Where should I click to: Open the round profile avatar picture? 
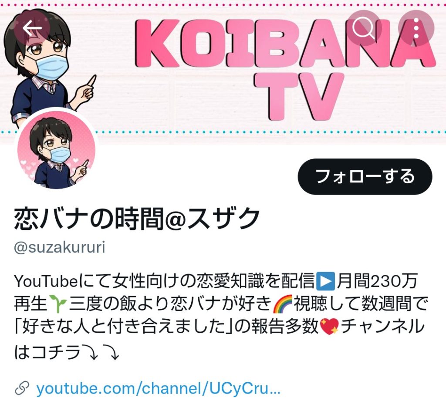coord(56,150)
